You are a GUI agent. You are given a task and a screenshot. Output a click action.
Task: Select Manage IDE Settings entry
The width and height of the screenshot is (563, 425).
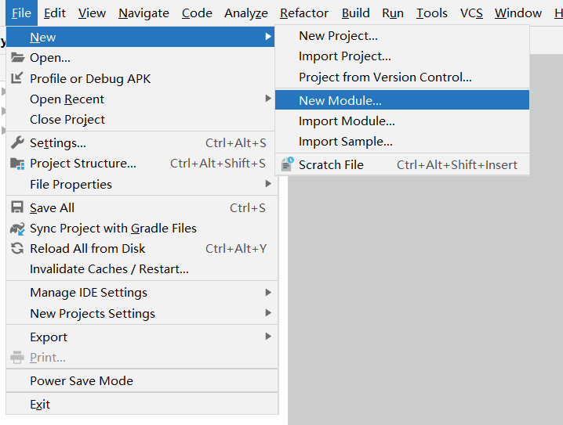(x=140, y=293)
